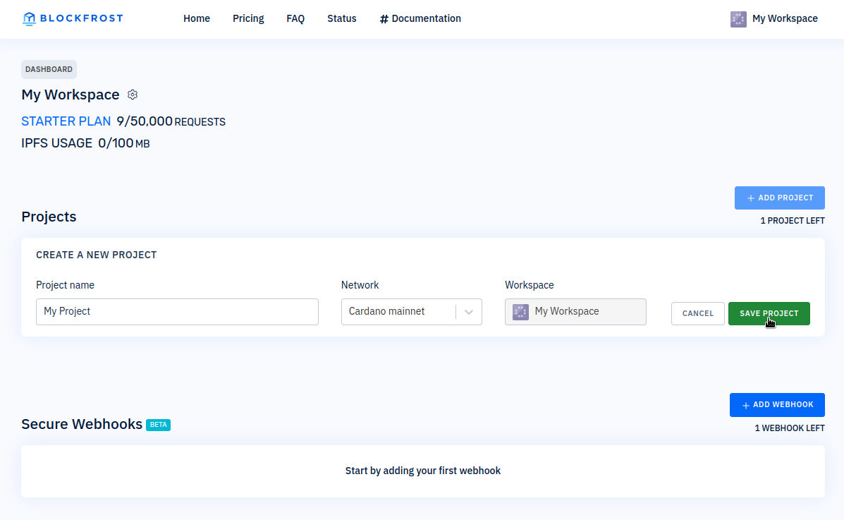Viewport: 844px width, 520px height.
Task: Click the DASHBOARD breadcrumb label
Action: coord(49,69)
